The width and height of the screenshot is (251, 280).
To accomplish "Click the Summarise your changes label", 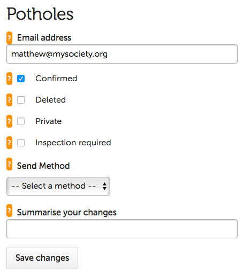I will (x=67, y=213).
